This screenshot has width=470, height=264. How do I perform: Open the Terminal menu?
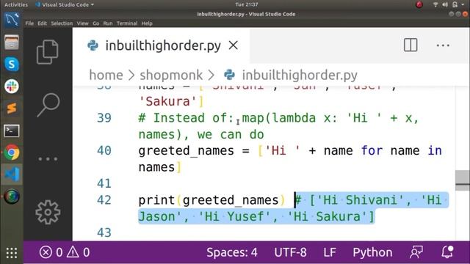pos(127,23)
